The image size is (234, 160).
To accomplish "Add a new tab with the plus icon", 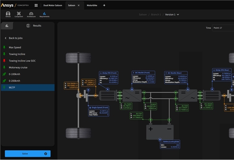I will tap(104, 6).
